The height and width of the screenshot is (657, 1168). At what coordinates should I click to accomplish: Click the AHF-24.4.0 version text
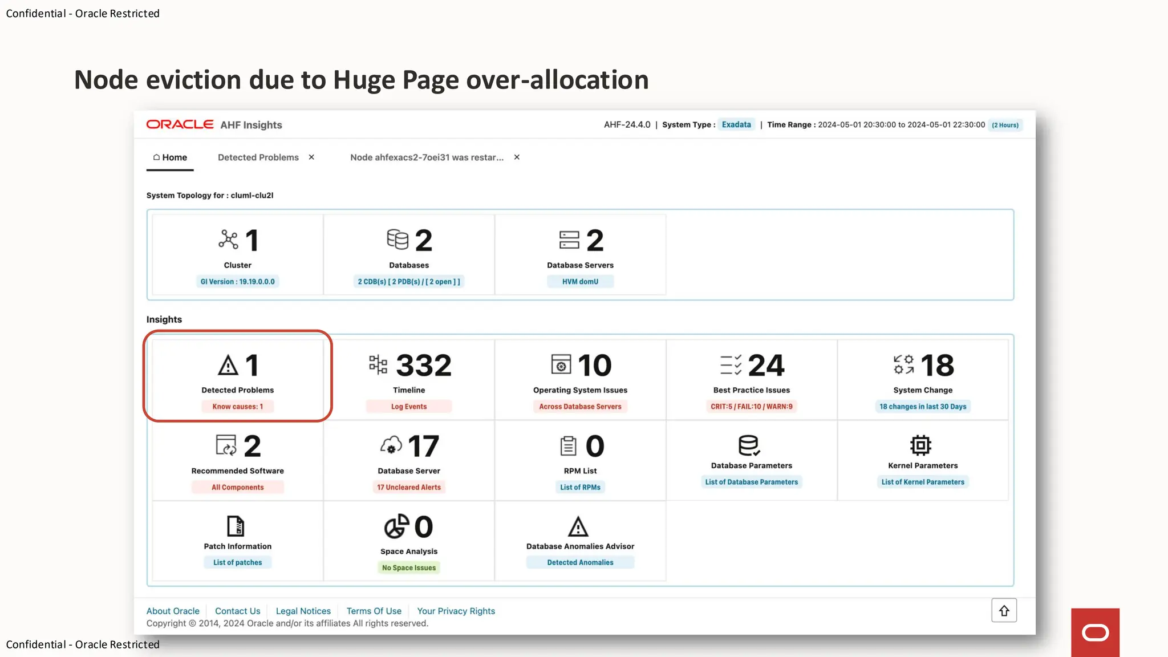pos(627,125)
